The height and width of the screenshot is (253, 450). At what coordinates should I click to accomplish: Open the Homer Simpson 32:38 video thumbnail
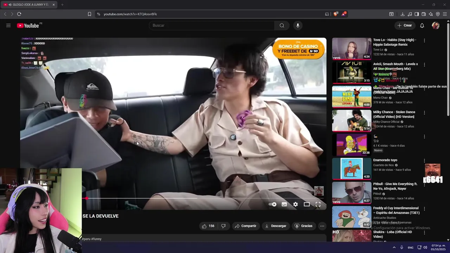tap(352, 145)
